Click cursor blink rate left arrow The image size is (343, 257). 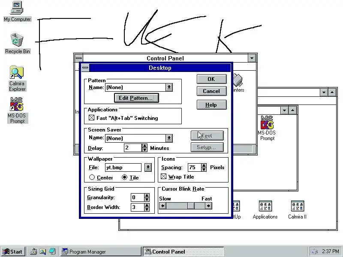(162, 206)
